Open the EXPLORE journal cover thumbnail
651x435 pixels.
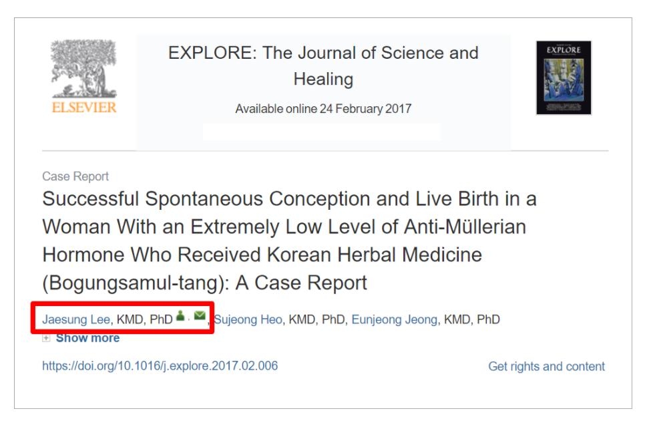coord(564,78)
